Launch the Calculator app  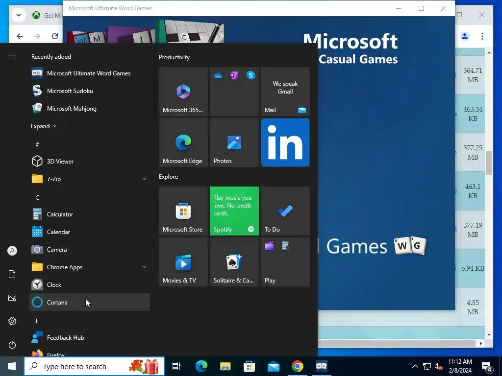pyautogui.click(x=89, y=214)
